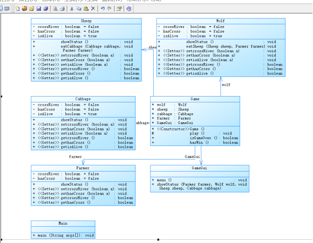The height and width of the screenshot is (243, 313).
Task: Undo using the blue arrow icon
Action: tap(103, 8)
